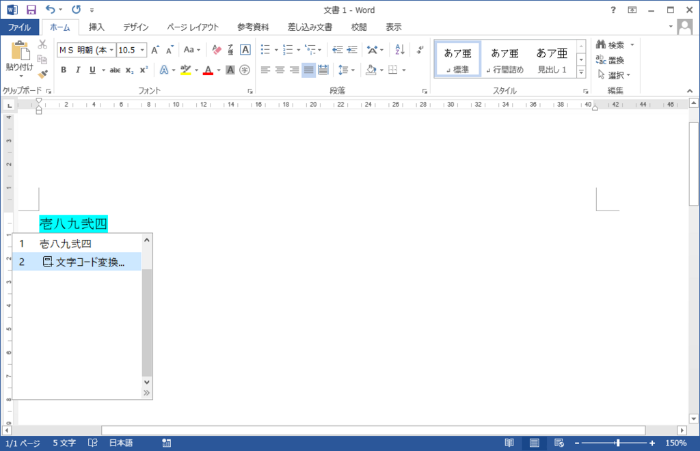This screenshot has height=451, width=700.
Task: Insert an enclosed circle character
Action: pos(245,70)
